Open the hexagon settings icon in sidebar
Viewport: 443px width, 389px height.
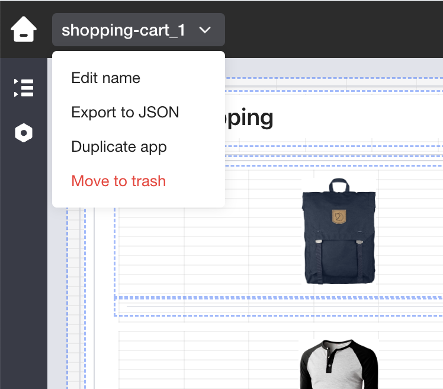[24, 133]
